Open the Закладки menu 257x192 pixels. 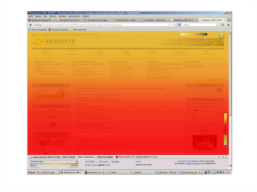62,16
